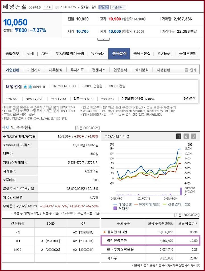205x271 pixels.
Task: Expand 윤석민 외 4인 shareholder plus icon
Action: pyautogui.click(x=104, y=232)
